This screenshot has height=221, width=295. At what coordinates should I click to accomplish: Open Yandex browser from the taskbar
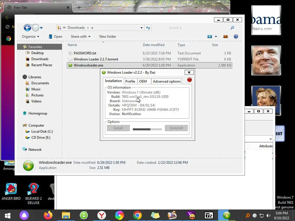[102, 215]
